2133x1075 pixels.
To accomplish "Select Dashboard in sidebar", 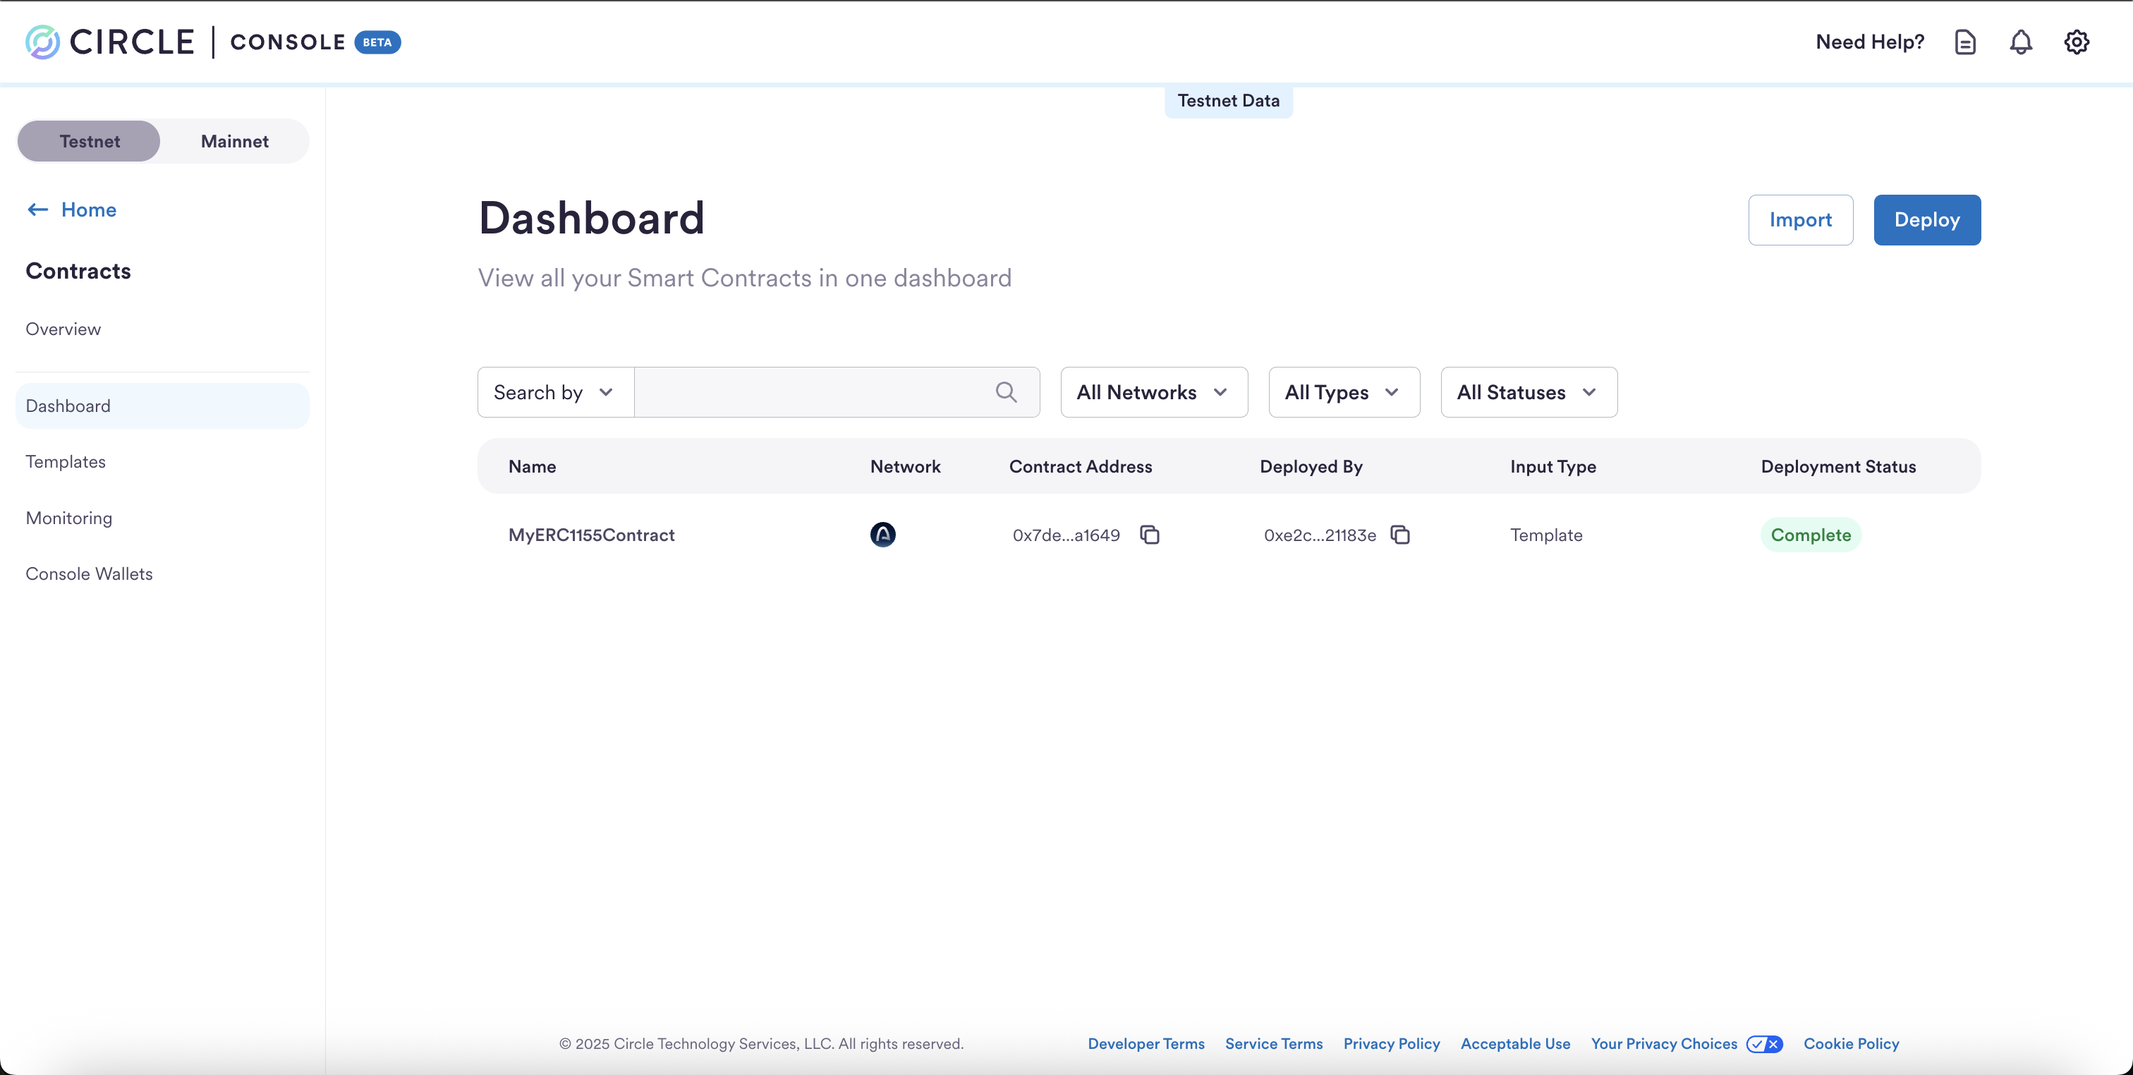I will pyautogui.click(x=162, y=406).
